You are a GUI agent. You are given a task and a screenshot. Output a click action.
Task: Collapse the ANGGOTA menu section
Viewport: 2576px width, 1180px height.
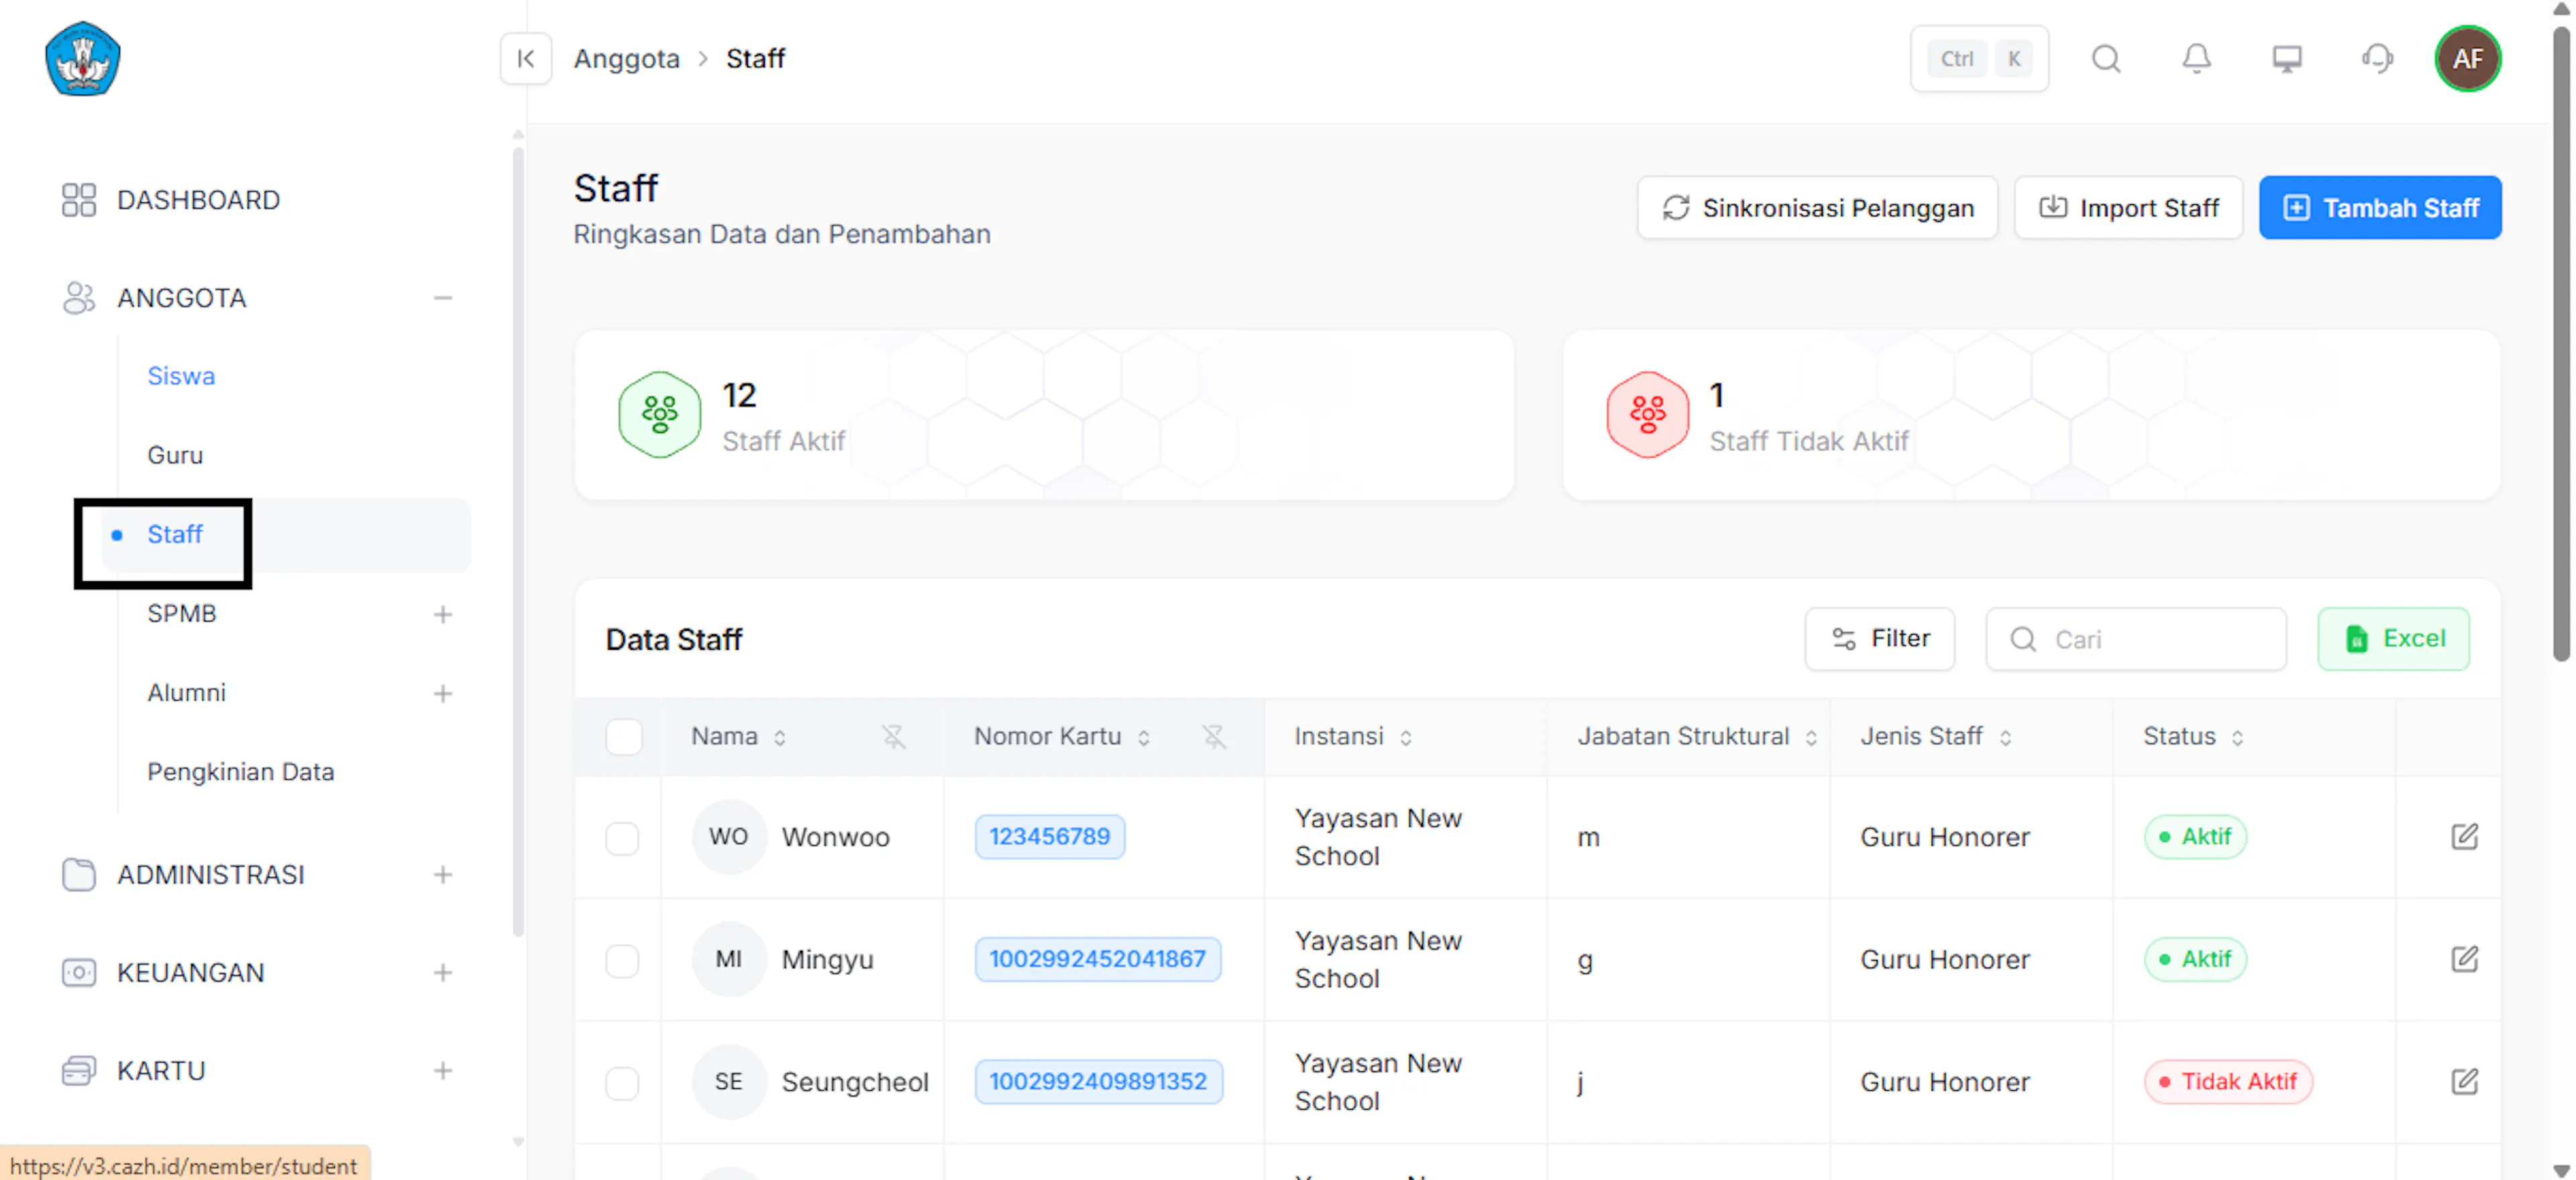[443, 298]
